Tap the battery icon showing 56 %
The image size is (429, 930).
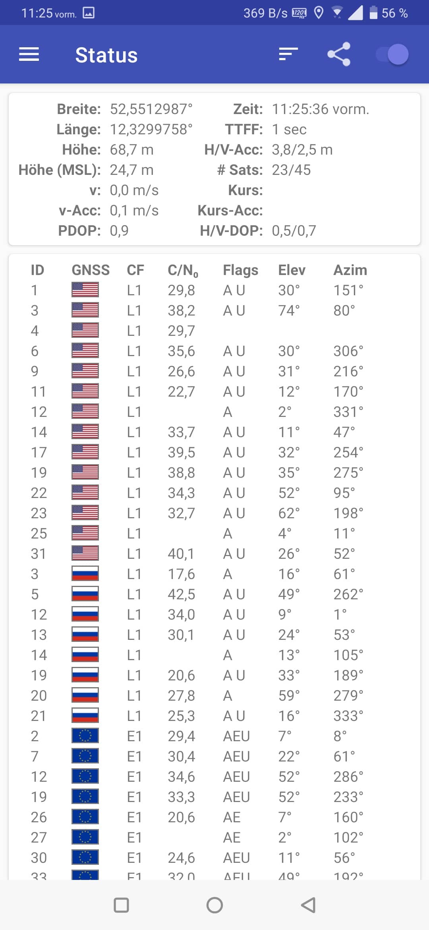point(373,13)
